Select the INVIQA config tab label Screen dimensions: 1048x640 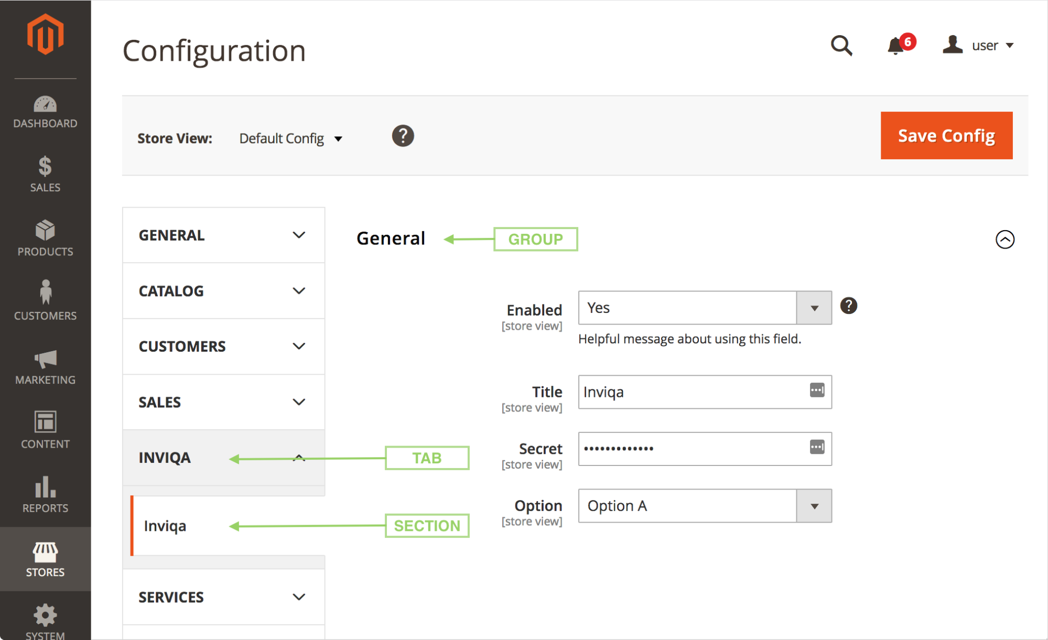point(165,458)
